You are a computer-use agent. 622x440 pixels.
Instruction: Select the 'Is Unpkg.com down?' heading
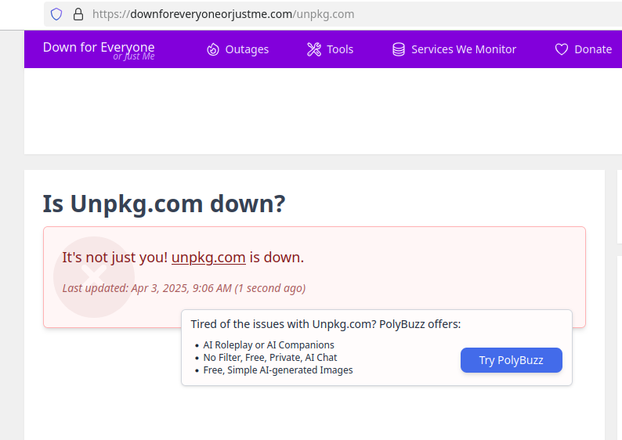(x=164, y=204)
